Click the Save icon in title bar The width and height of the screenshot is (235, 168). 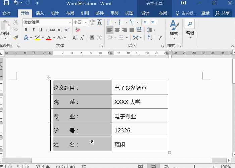click(x=6, y=3)
